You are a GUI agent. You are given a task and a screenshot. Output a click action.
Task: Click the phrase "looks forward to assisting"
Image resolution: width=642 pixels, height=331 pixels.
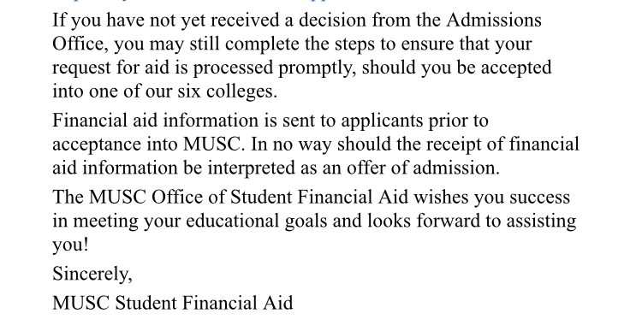coord(472,222)
